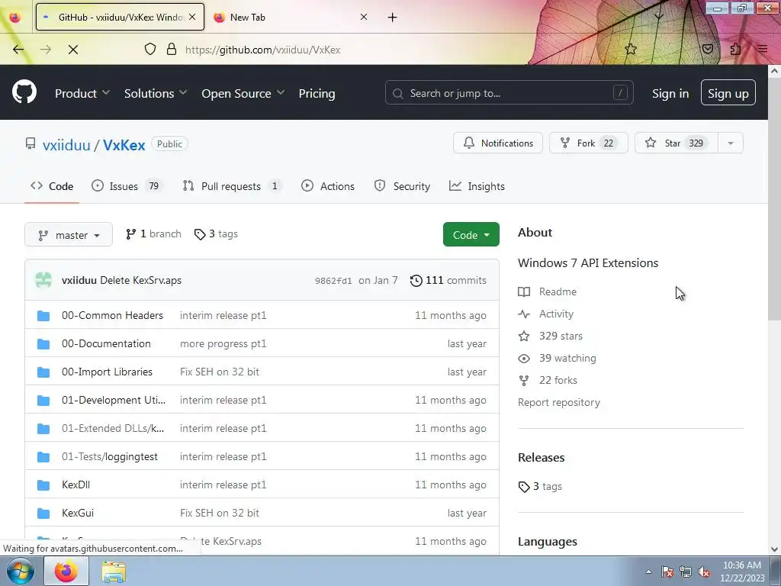Click vxiiduu commit author avatar
This screenshot has width=781, height=586.
pyautogui.click(x=43, y=280)
